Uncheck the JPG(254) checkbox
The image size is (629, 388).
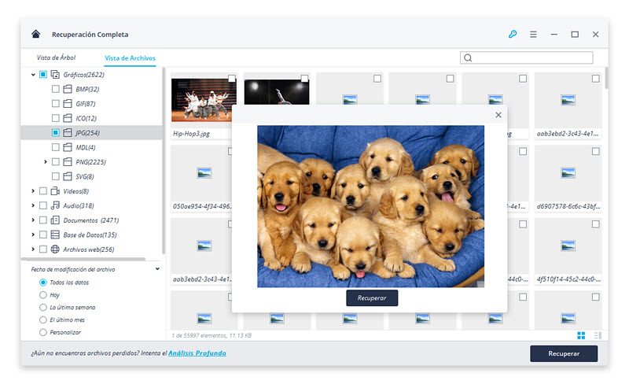tap(55, 132)
